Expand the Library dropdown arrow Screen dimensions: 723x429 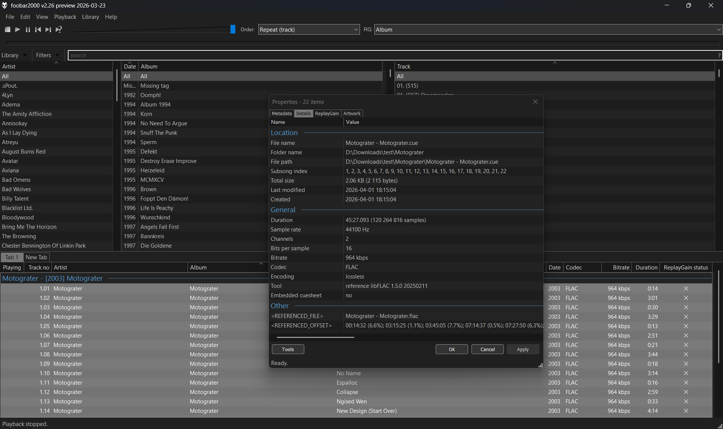click(25, 55)
